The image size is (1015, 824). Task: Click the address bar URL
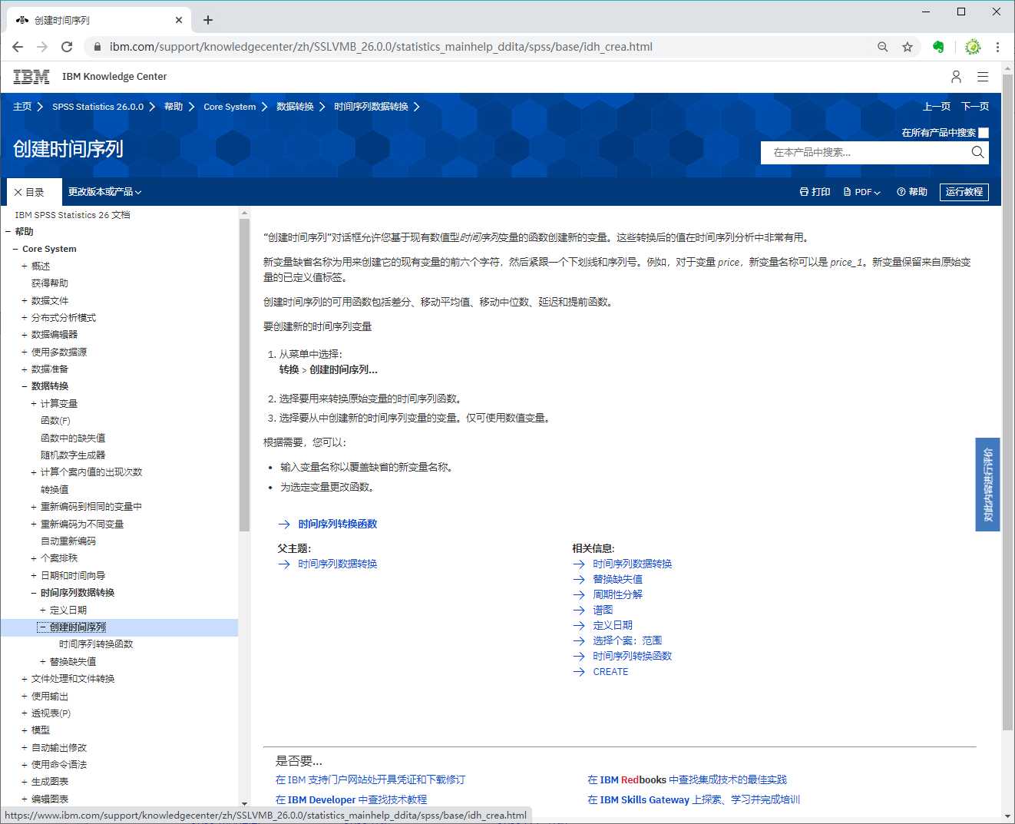(x=381, y=47)
